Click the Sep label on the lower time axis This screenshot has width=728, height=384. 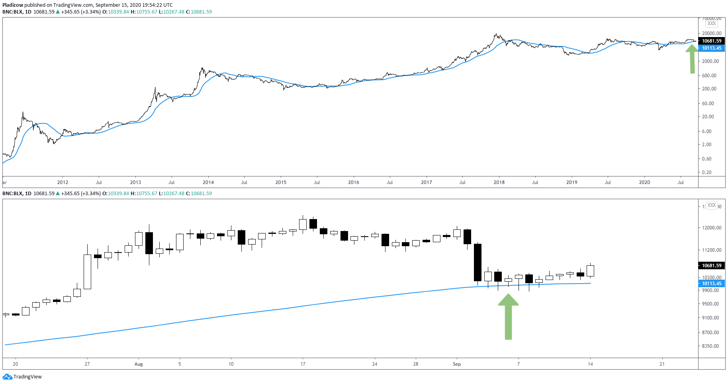pyautogui.click(x=457, y=364)
